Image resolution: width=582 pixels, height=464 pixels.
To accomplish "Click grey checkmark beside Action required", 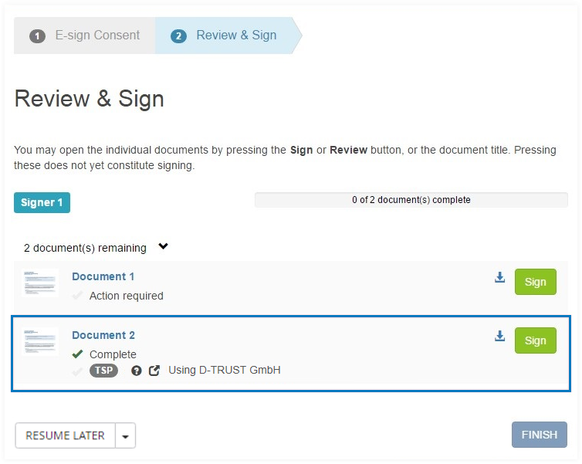I will pos(77,296).
